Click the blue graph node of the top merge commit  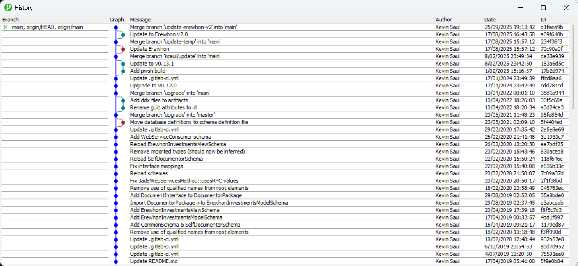(116, 27)
